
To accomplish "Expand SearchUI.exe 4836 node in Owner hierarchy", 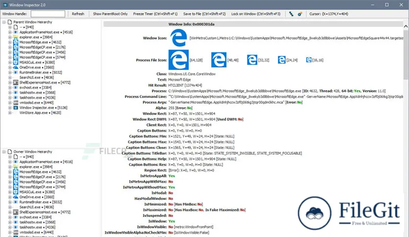I will (x=10, y=207).
